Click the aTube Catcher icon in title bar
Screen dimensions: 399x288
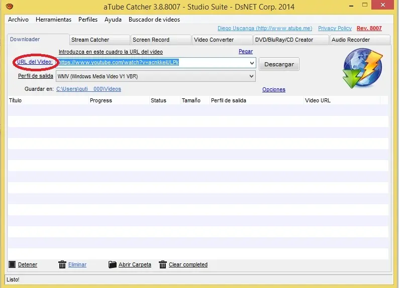pyautogui.click(x=10, y=6)
